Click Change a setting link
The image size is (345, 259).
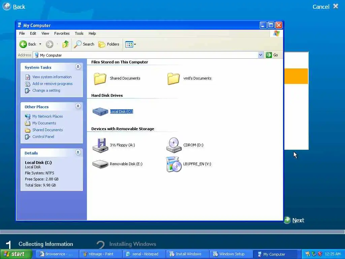46,90
